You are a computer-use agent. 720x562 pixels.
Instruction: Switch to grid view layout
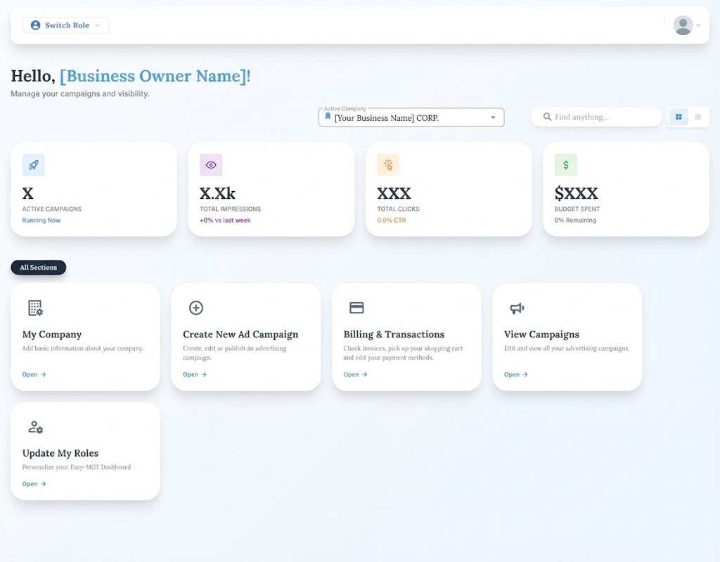point(679,117)
